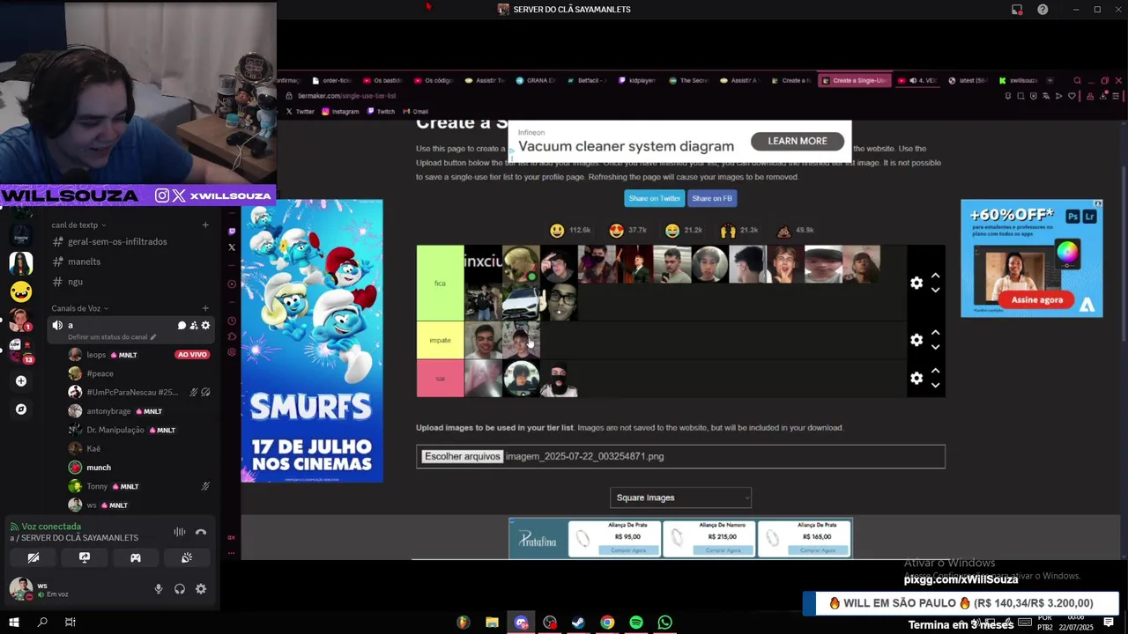Switch to the 'kidplayer' browser tab

[x=637, y=80]
